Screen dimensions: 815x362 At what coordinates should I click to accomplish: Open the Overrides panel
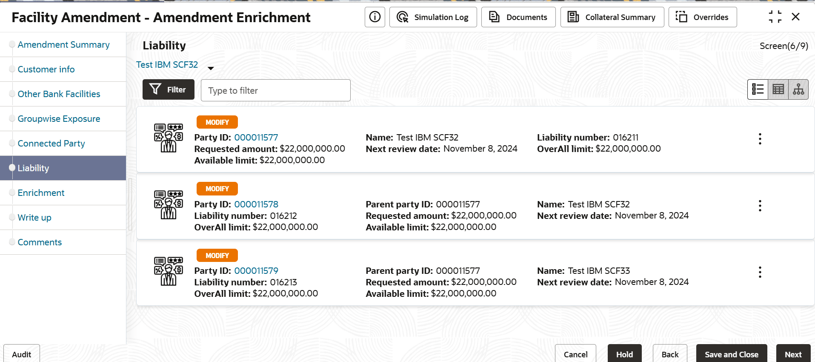click(703, 17)
